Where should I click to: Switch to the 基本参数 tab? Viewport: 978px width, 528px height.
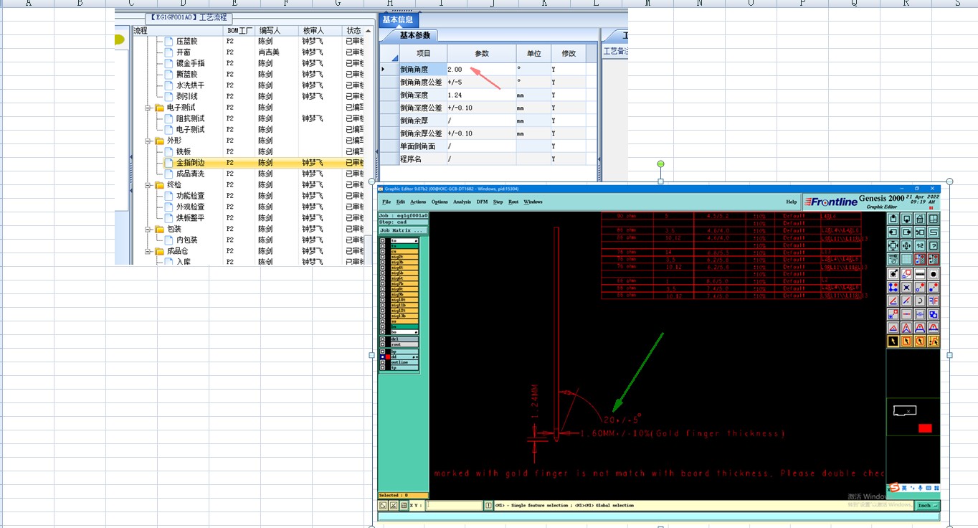tap(415, 35)
